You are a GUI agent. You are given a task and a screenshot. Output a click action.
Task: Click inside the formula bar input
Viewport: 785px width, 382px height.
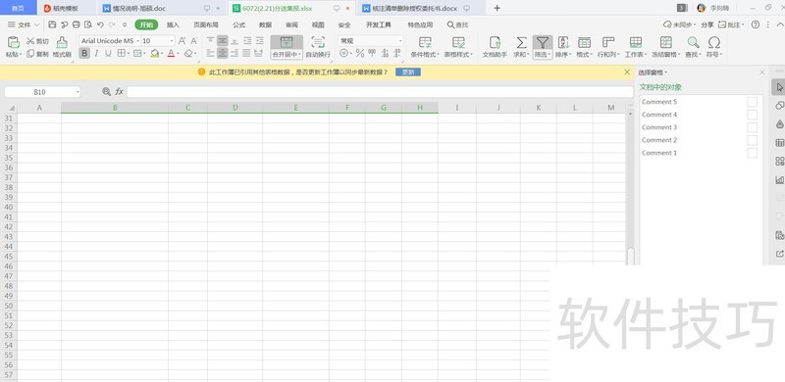(380, 92)
